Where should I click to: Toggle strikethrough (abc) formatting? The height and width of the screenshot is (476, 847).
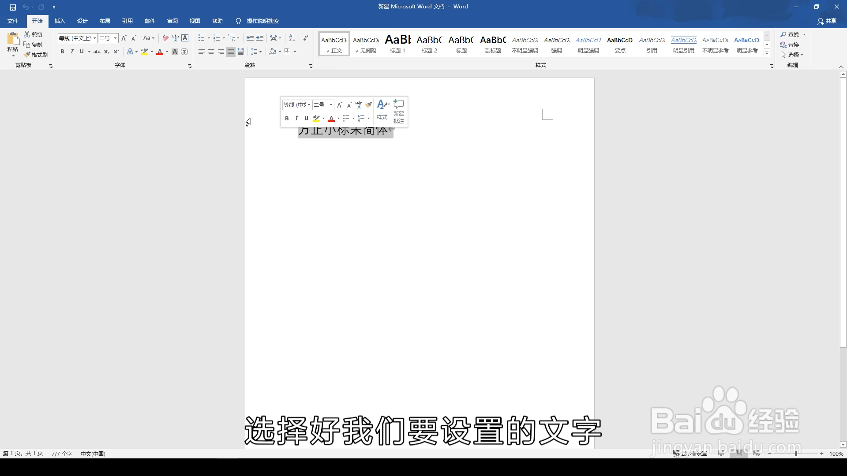click(97, 52)
